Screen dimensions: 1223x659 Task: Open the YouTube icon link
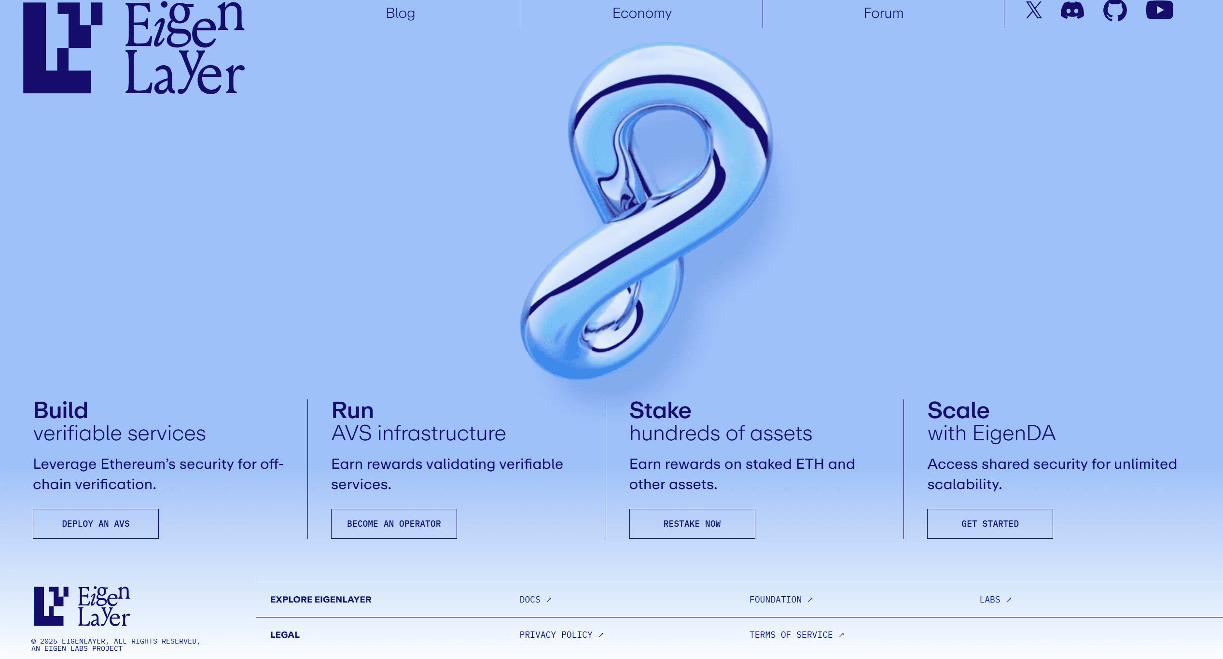tap(1159, 10)
